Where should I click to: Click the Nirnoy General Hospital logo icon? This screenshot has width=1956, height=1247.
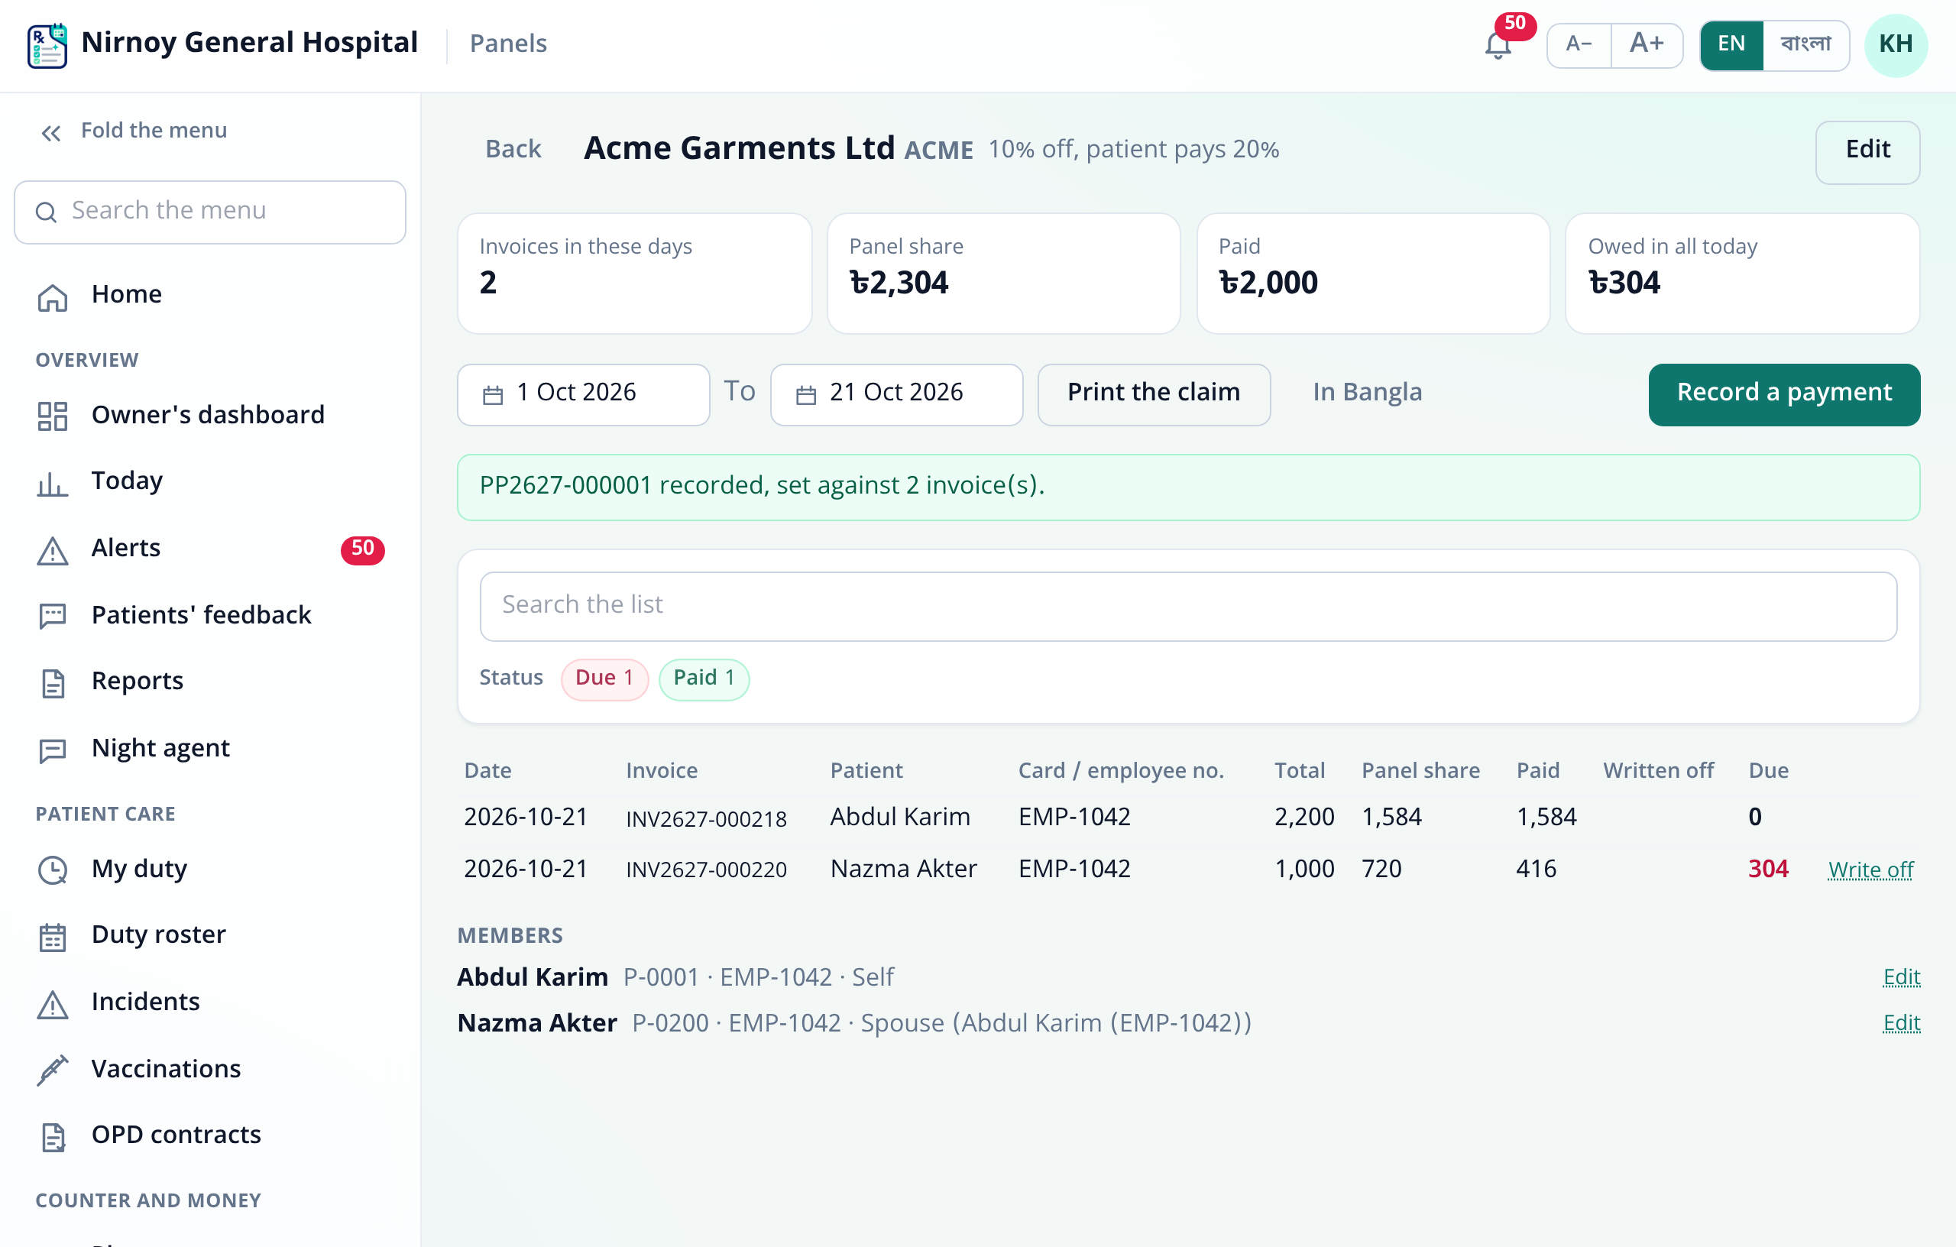pos(47,46)
